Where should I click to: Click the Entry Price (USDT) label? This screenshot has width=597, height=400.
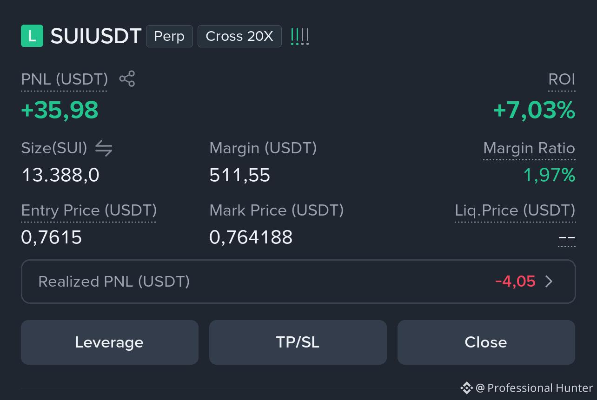89,210
